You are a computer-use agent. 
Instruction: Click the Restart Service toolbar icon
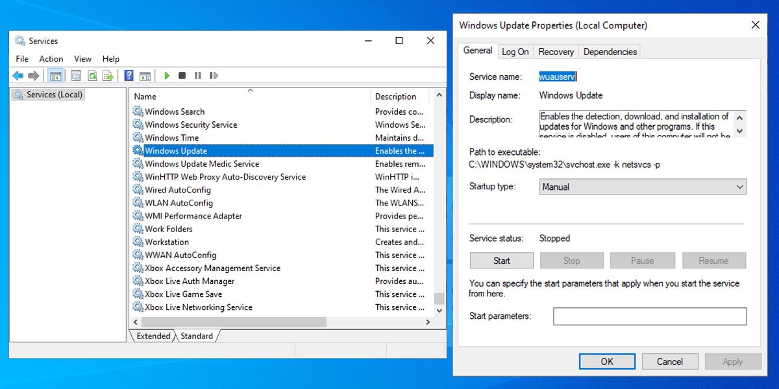coord(214,75)
